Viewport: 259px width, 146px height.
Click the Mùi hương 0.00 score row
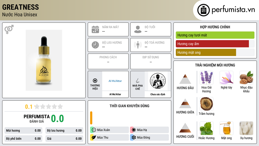point(23,131)
